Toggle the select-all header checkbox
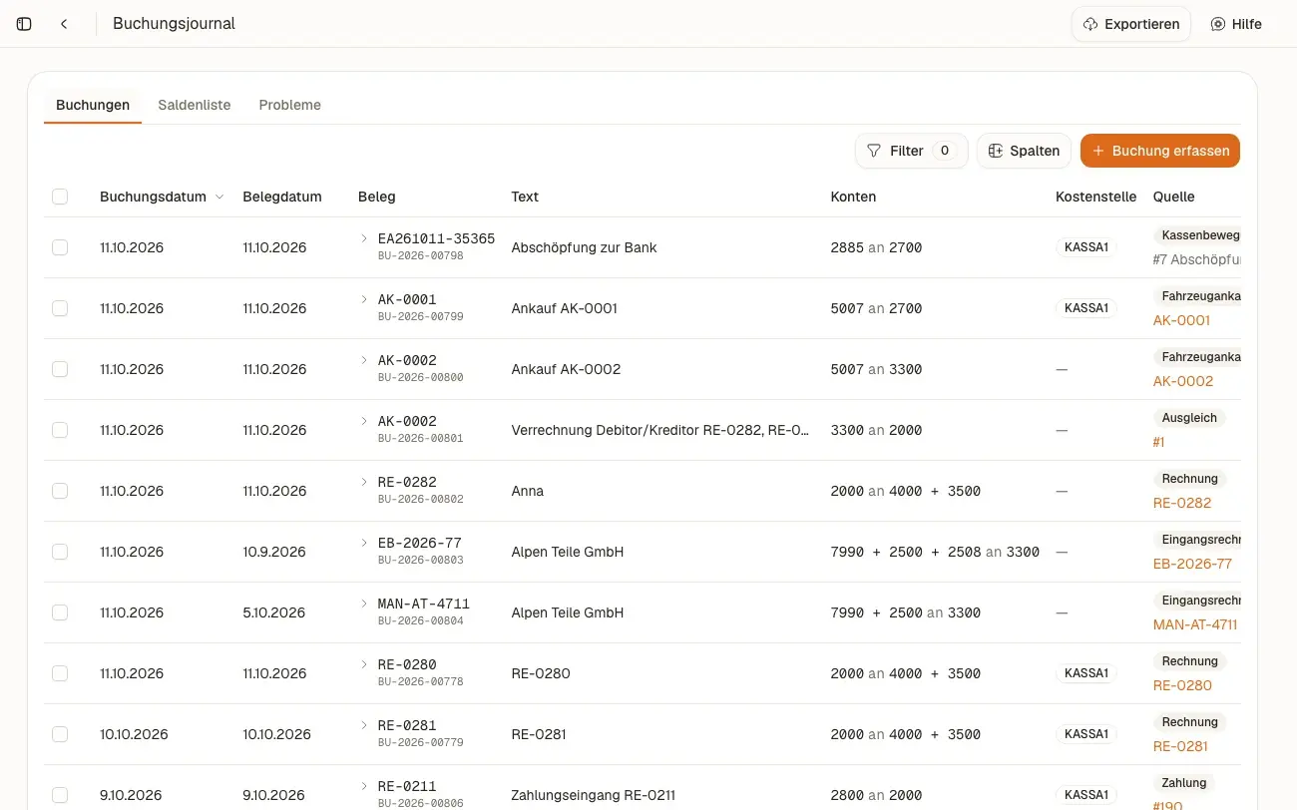Screen dimensions: 1297x810 [60, 197]
